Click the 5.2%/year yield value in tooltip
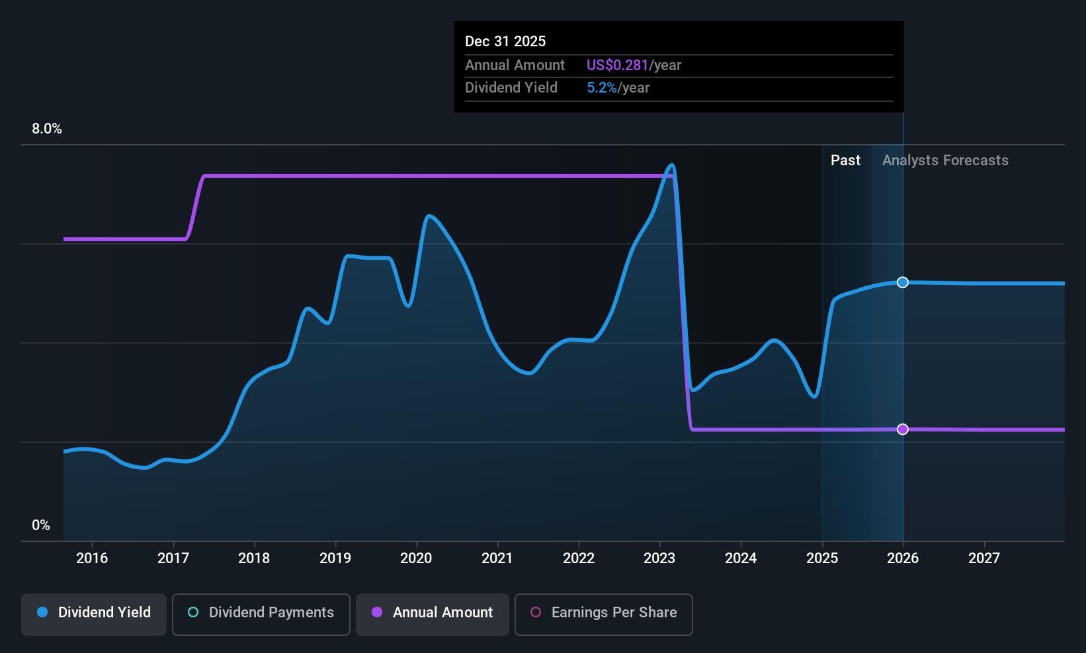The height and width of the screenshot is (653, 1086). (618, 87)
